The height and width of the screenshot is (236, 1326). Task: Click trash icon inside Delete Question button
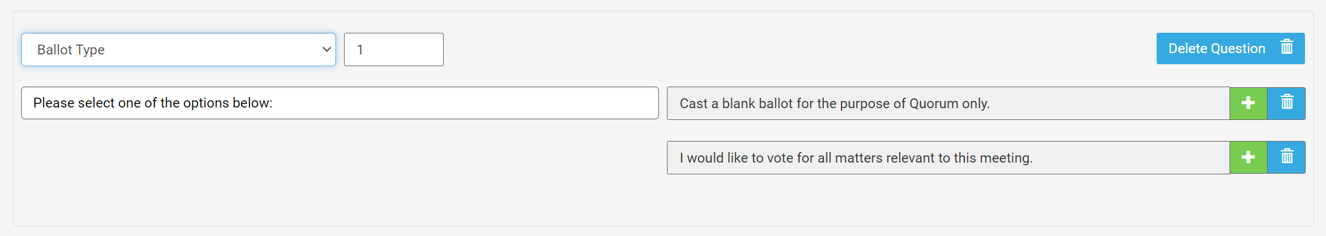[1287, 47]
